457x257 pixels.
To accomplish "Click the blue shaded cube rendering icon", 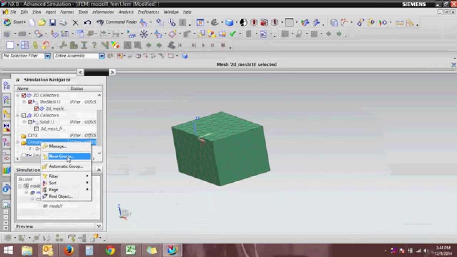I will coord(229,22).
